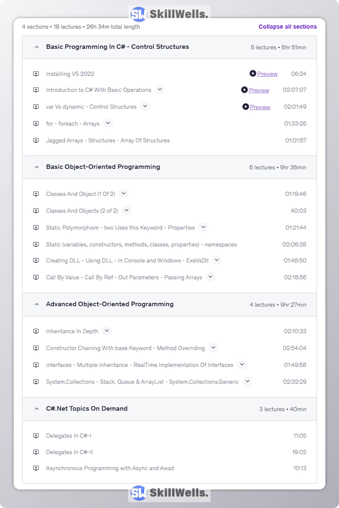Image resolution: width=339 pixels, height=508 pixels.
Task: Collapse the Advanced Object-Oriented Programming section
Action: click(37, 304)
